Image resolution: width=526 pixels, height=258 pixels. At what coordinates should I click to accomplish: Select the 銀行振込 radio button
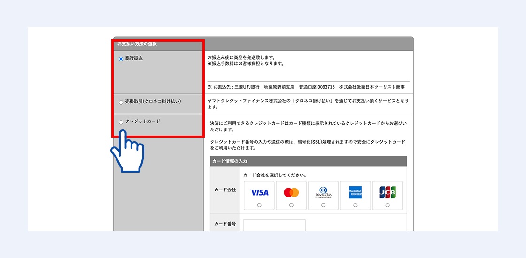coord(121,59)
